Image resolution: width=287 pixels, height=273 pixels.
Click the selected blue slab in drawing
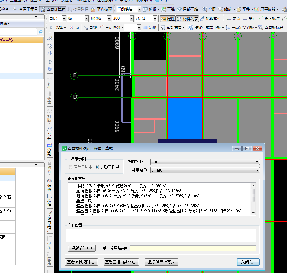[185, 118]
